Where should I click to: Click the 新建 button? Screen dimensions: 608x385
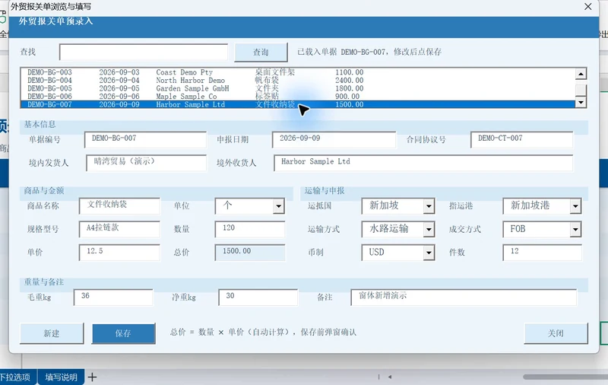(52, 333)
